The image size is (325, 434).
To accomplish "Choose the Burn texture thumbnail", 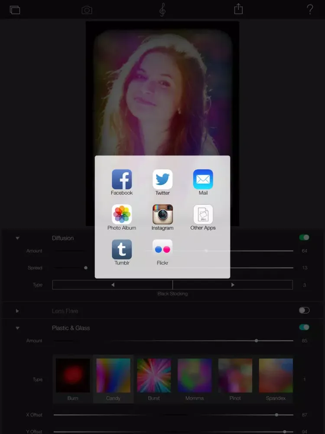I will click(x=73, y=375).
